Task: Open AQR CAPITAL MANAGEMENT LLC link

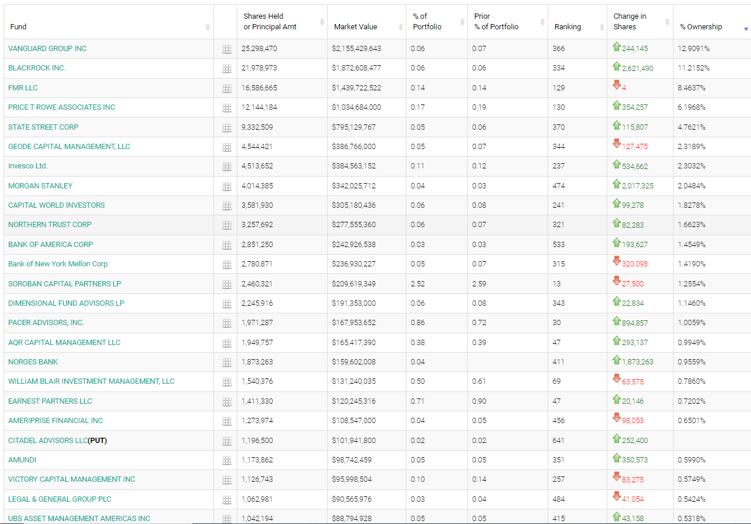Action: tap(64, 343)
